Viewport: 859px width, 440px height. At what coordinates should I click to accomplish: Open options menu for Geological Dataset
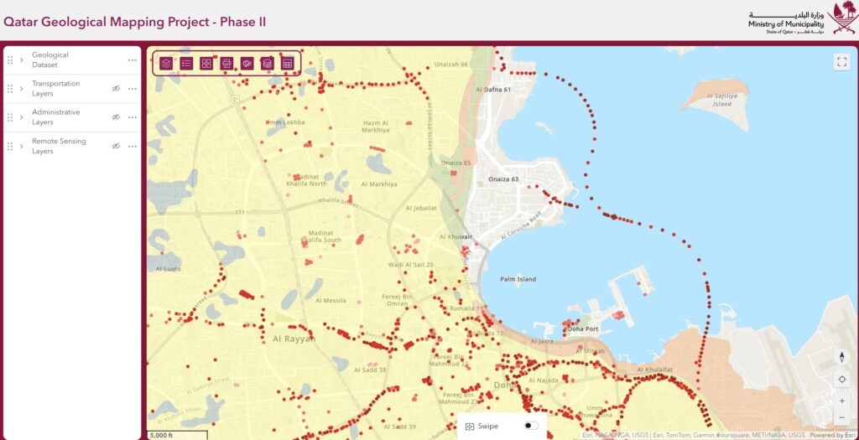click(132, 60)
